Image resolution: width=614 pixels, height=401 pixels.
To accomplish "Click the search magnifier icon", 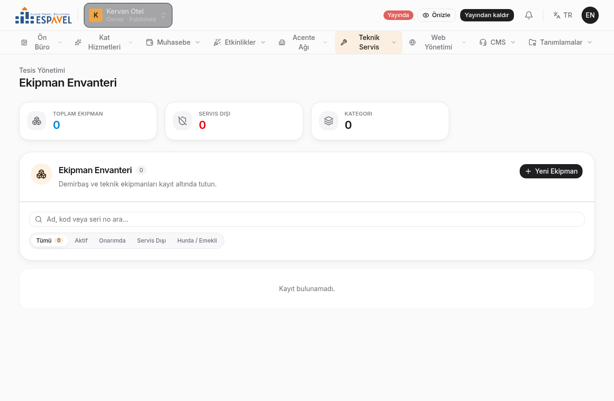I will tap(39, 219).
